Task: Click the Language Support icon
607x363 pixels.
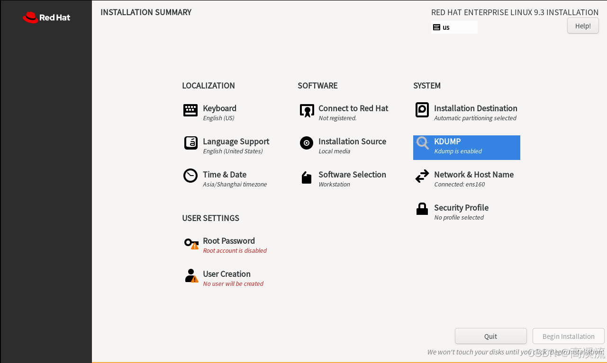Action: click(x=190, y=143)
